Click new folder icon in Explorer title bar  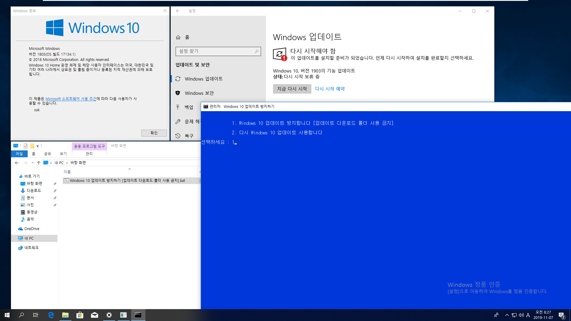tap(32, 146)
